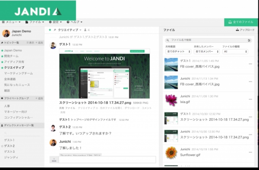259x170 pixels.
Task: Open the 全てのチャット share-range dropdown
Action: coord(178,51)
